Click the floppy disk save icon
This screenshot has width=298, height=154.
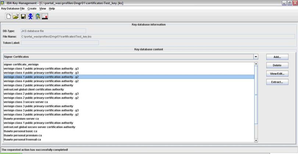(23, 16)
